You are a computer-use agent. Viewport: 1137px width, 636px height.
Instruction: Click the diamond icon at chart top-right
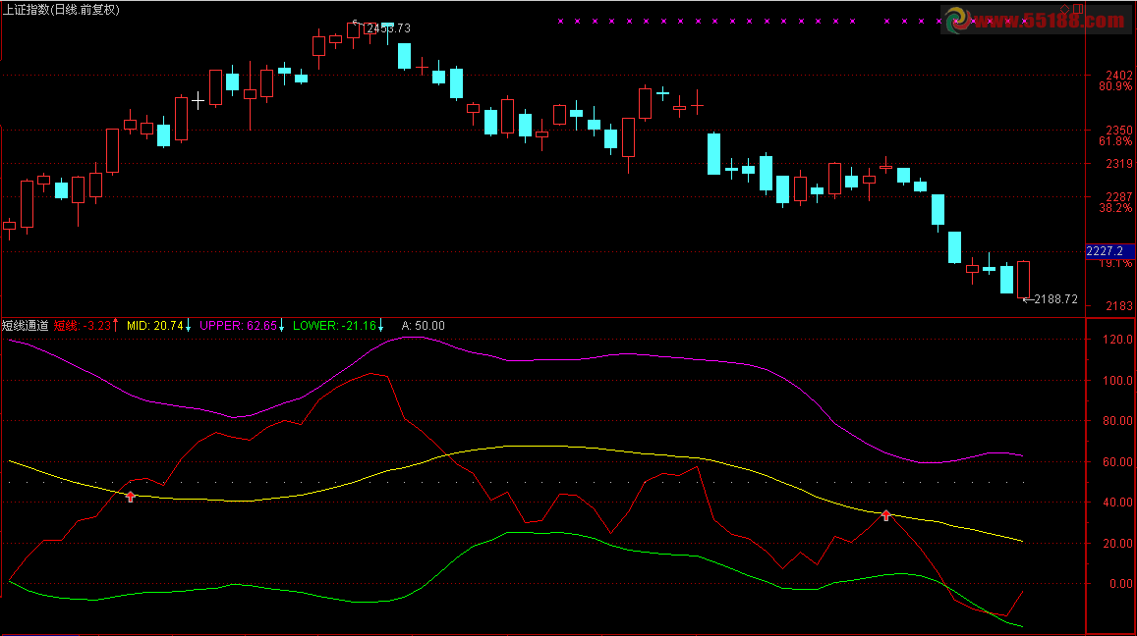[x=1064, y=9]
